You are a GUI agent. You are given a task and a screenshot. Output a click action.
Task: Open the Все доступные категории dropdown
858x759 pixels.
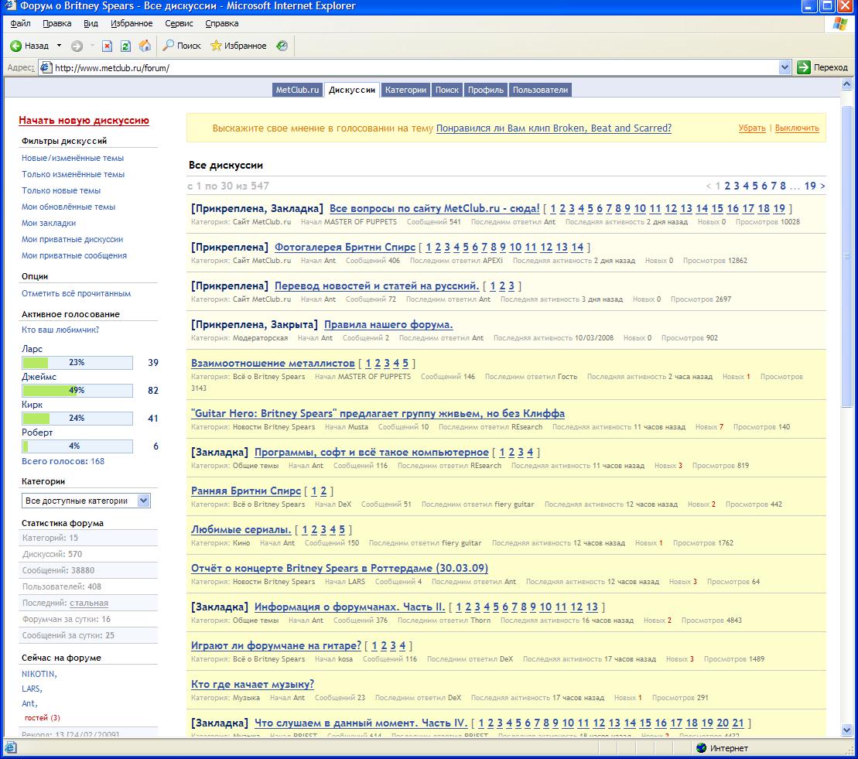(86, 501)
